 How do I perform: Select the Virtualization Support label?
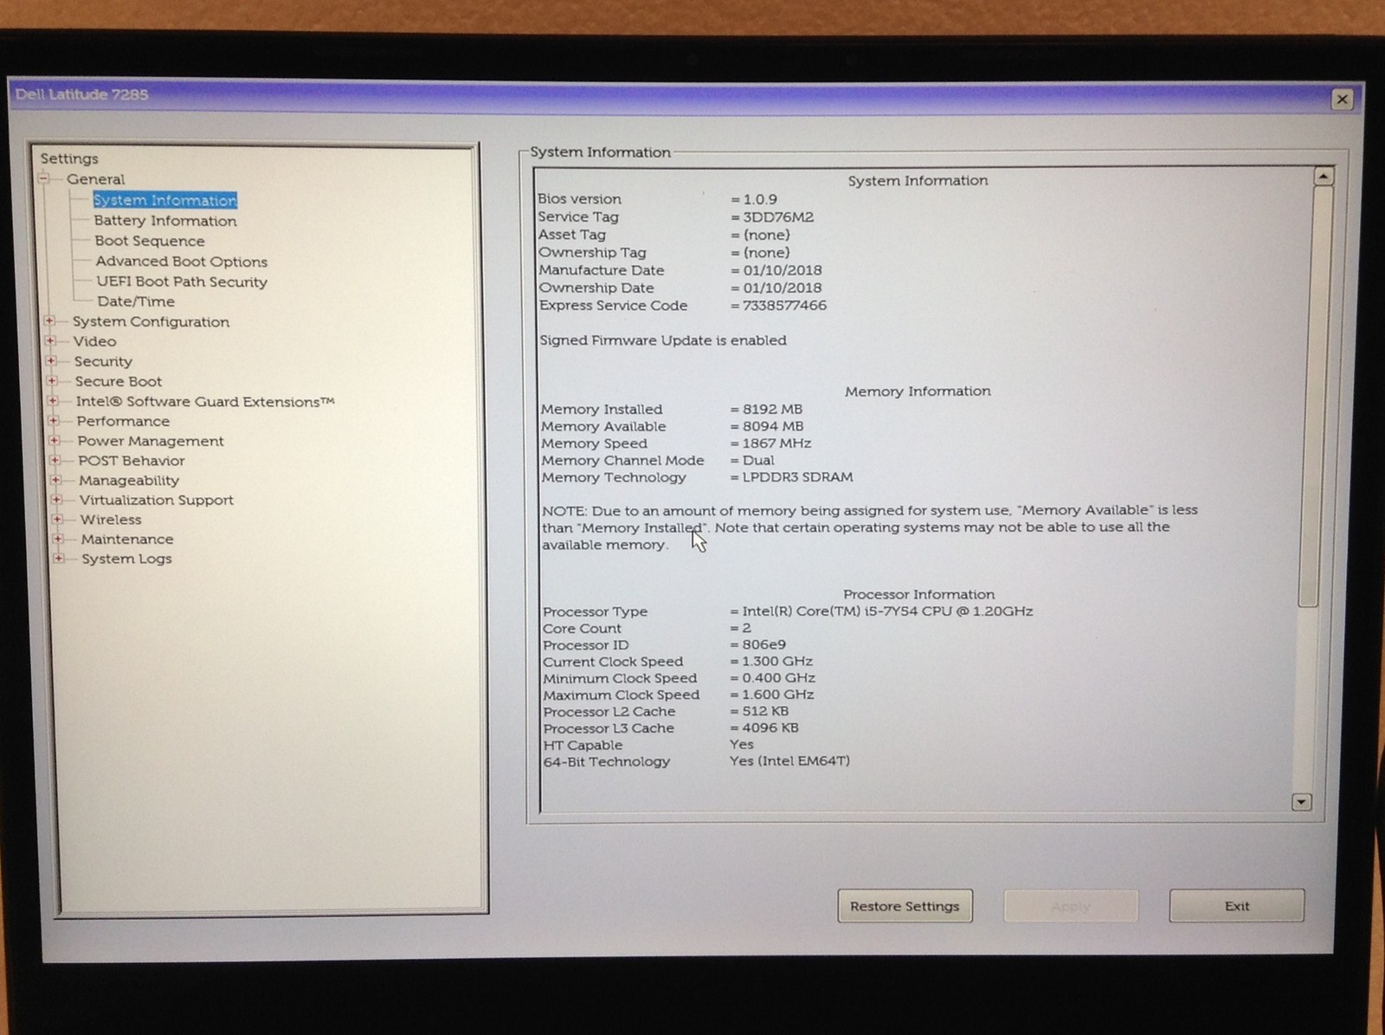tap(157, 500)
